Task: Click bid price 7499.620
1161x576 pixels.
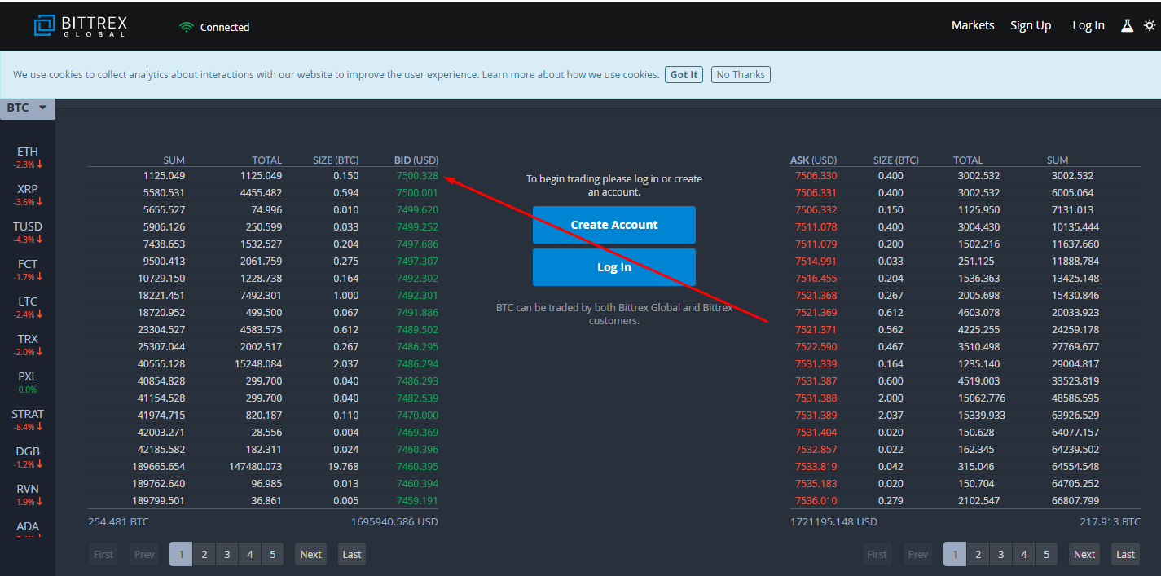Action: click(x=417, y=209)
